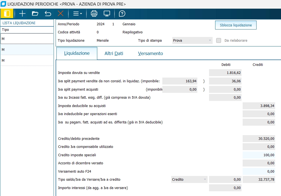Click the Versamenti auto F24 field
Screen dimensions: 281x196
pos(259,172)
